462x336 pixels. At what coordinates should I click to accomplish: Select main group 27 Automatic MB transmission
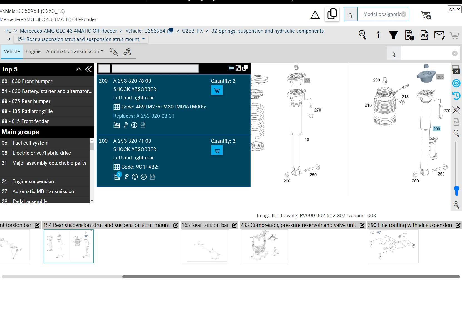click(45, 191)
